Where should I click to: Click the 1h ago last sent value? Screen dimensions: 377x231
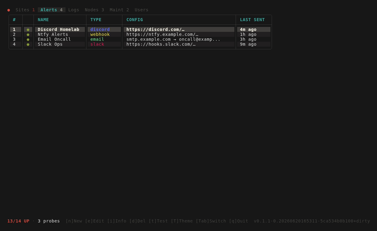(x=248, y=34)
